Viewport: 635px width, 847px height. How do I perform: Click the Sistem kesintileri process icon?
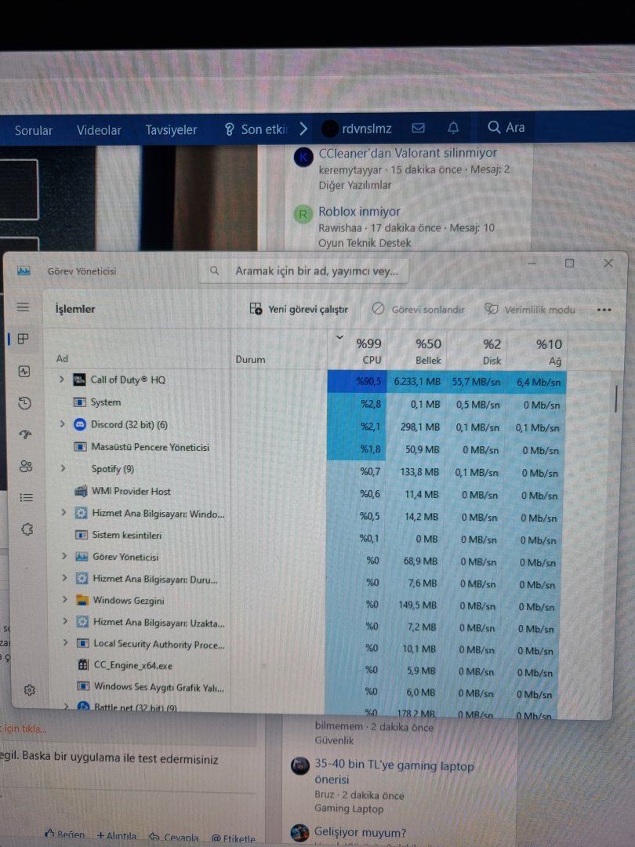click(82, 535)
